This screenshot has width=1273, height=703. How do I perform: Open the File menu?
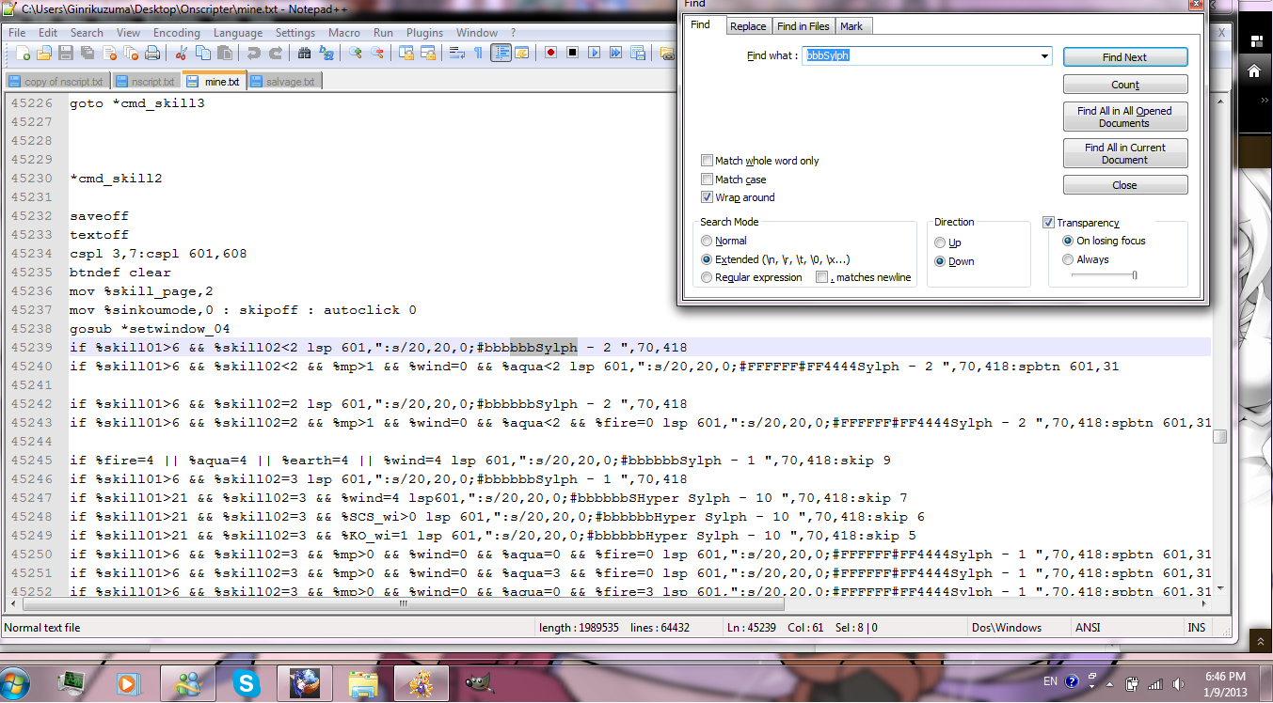coord(17,33)
